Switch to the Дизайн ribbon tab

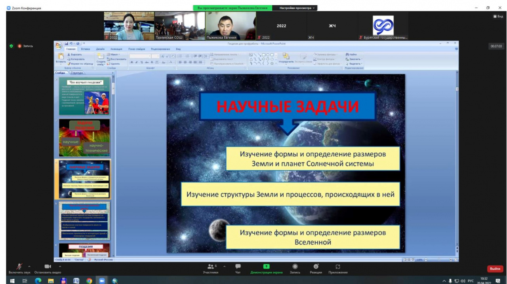click(100, 49)
